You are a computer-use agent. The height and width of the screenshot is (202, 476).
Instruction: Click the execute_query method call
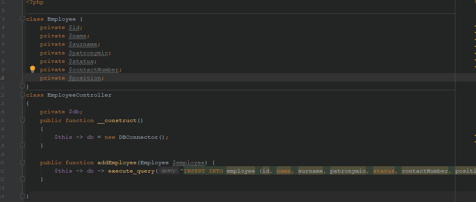click(x=132, y=171)
